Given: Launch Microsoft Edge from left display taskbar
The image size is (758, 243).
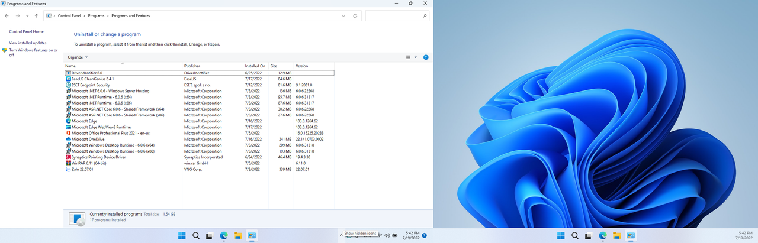Looking at the screenshot, I should point(224,235).
